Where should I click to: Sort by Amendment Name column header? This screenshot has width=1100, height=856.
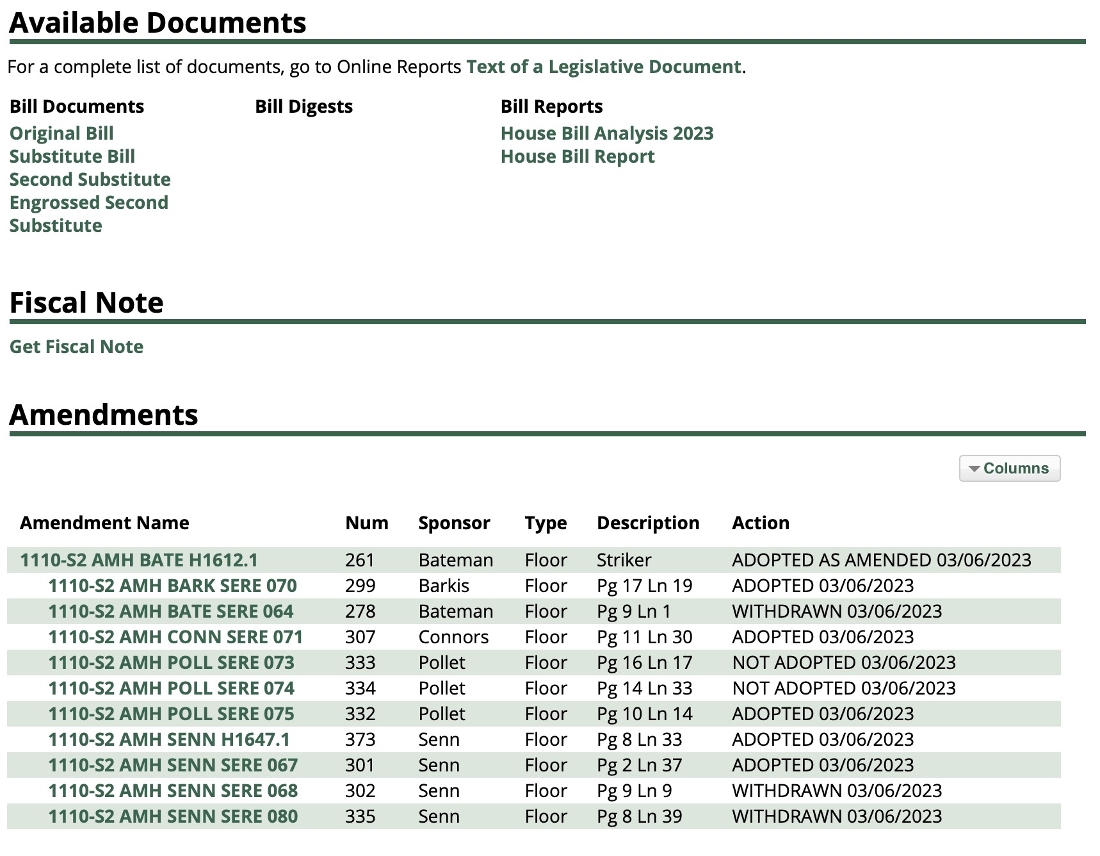[104, 523]
